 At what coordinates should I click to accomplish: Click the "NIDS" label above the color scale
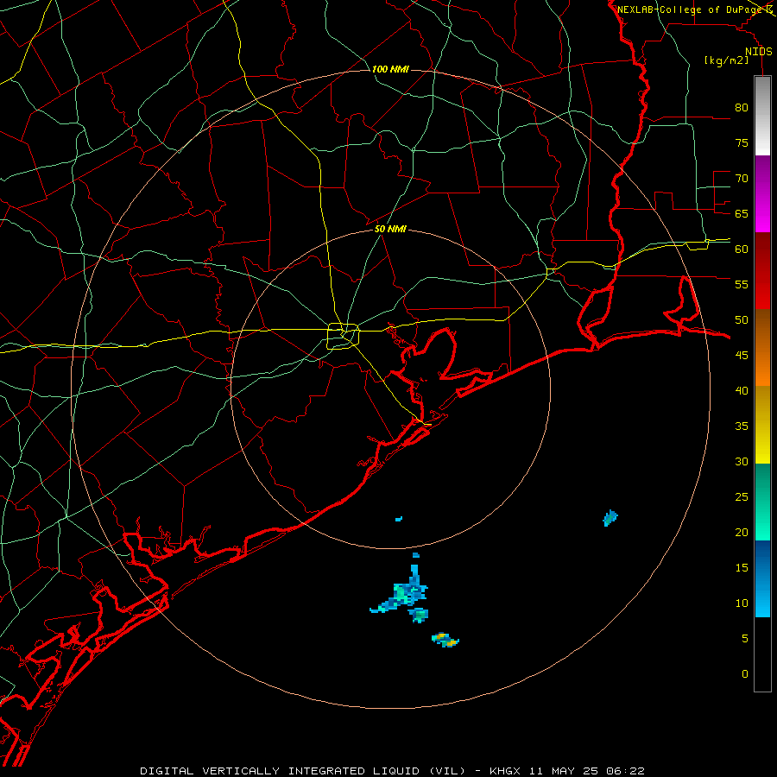759,52
